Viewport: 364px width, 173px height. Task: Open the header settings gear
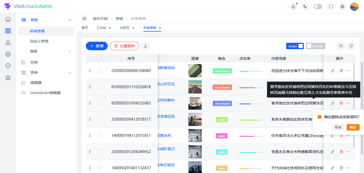[x=342, y=7]
